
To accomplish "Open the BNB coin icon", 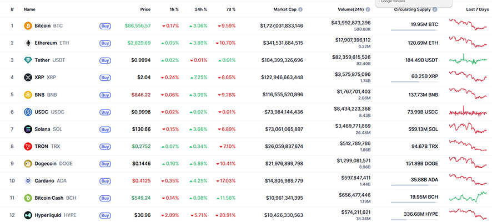I will 28,95.
